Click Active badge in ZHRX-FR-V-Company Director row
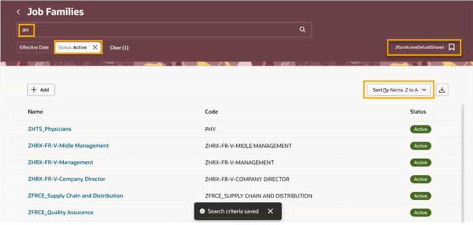Image resolution: width=473 pixels, height=225 pixels. pos(421,179)
